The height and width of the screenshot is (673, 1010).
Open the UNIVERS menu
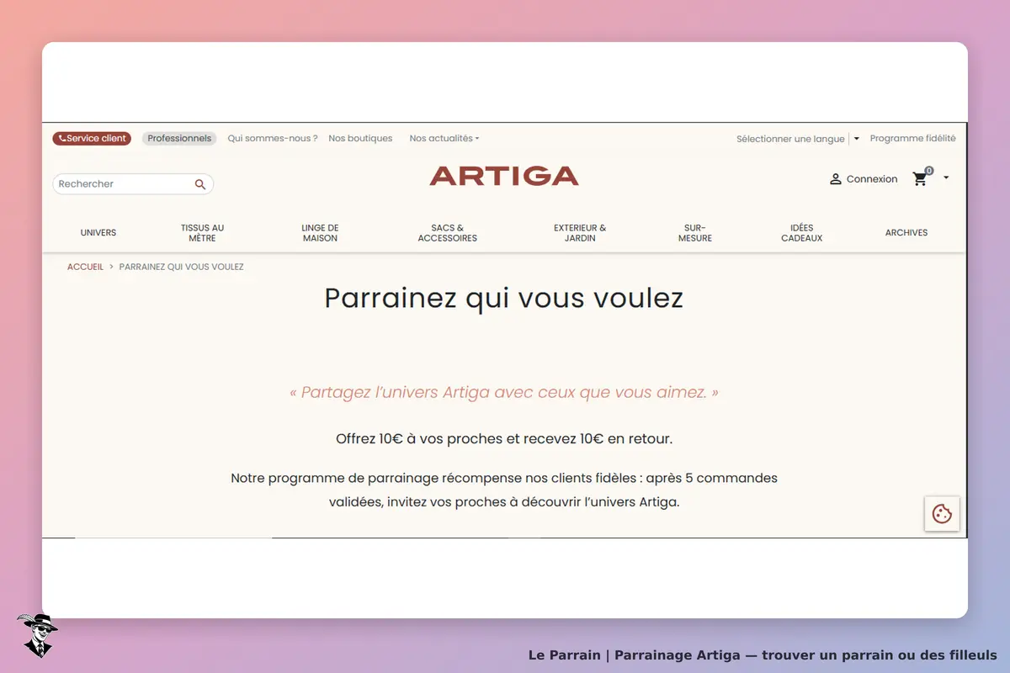coord(98,233)
